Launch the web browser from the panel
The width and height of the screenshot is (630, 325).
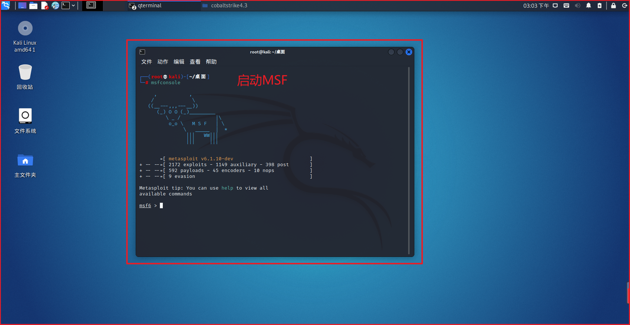pos(55,5)
